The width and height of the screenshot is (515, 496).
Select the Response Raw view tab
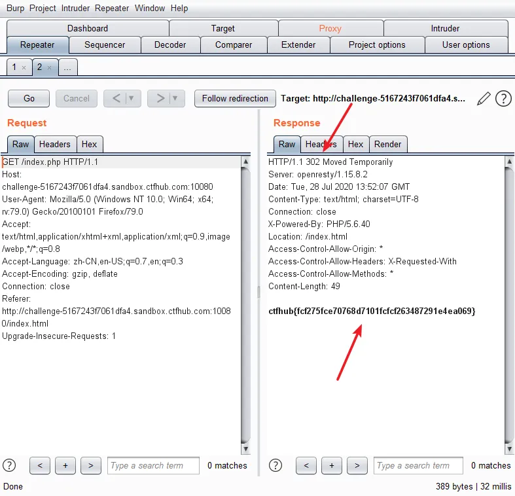(287, 144)
